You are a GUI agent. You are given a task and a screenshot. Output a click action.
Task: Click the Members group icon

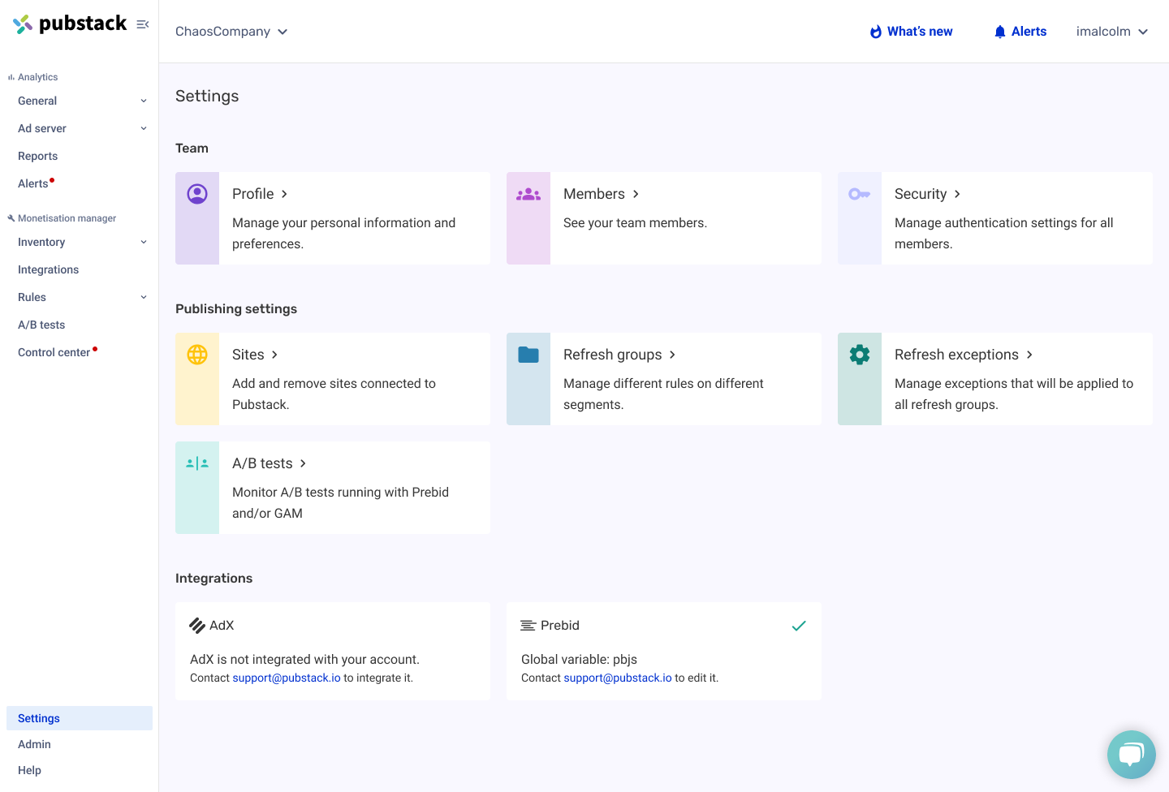pos(528,194)
